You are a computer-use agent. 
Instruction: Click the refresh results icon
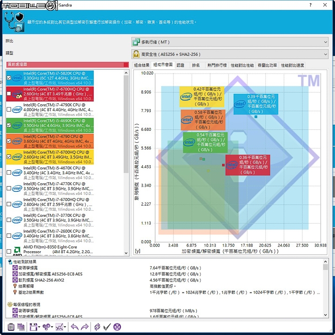click(x=97, y=327)
